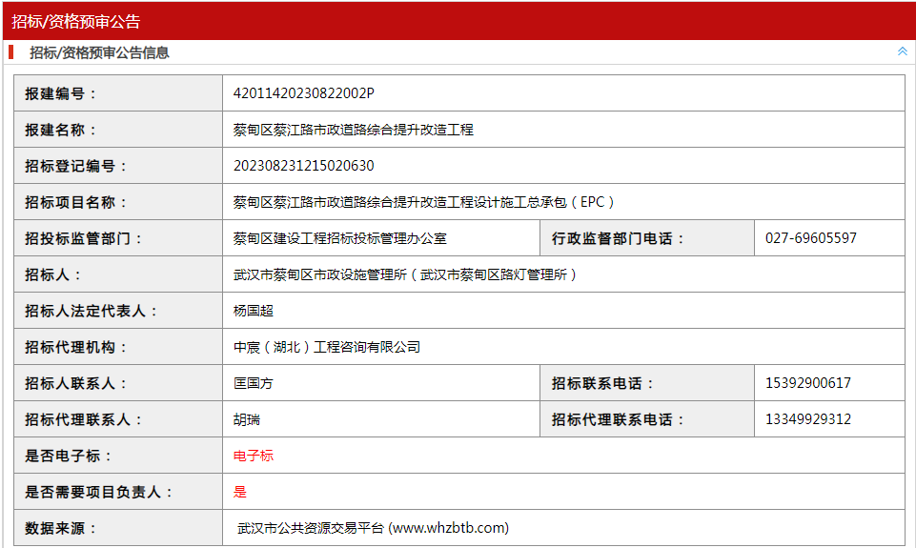Click the red 电子标 value
Screen dimensions: 916x548
click(x=254, y=456)
